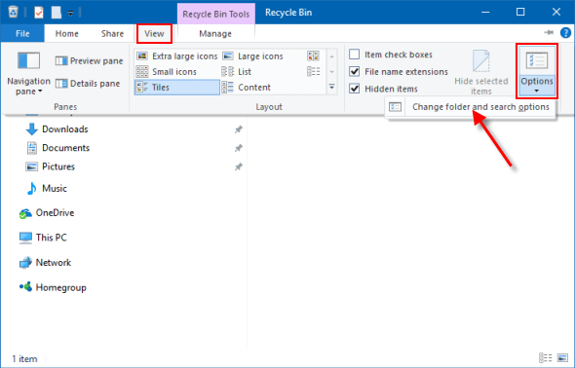Select the View ribbon tab
575x368 pixels.
pos(154,34)
